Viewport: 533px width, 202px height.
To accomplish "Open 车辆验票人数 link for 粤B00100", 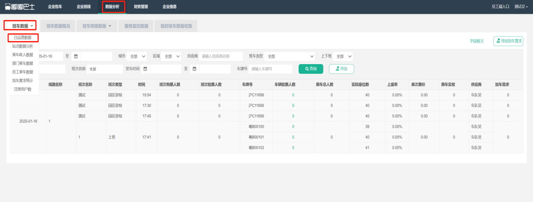I will point(293,127).
